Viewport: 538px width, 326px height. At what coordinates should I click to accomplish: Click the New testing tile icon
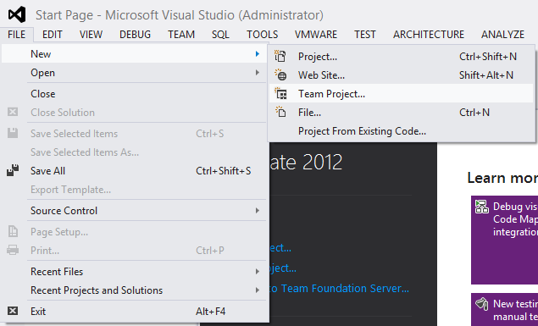pos(482,303)
